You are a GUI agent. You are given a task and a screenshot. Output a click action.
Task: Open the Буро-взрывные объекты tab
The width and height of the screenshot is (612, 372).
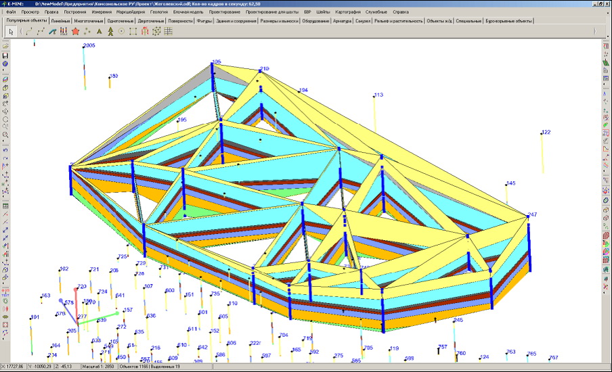pos(509,21)
